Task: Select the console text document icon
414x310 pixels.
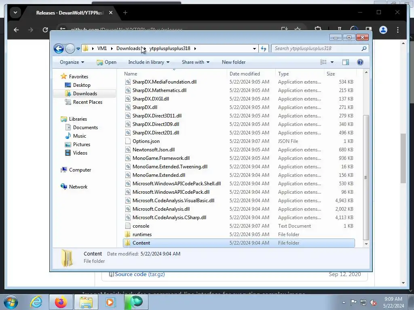Action: (x=128, y=226)
